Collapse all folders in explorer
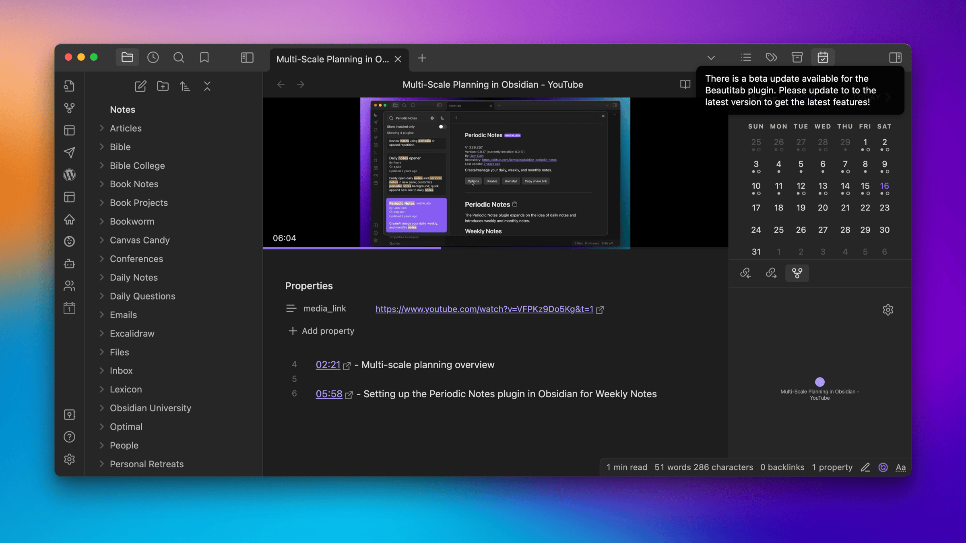 (x=207, y=86)
